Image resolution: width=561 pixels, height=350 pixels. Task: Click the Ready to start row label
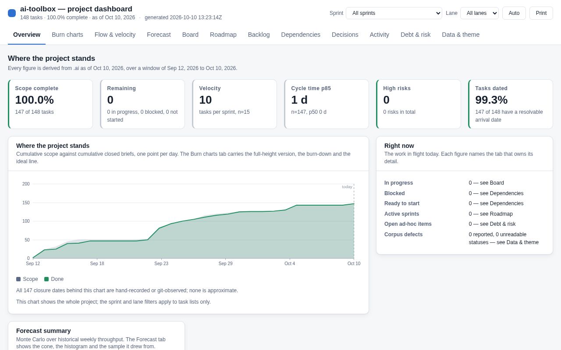[402, 203]
